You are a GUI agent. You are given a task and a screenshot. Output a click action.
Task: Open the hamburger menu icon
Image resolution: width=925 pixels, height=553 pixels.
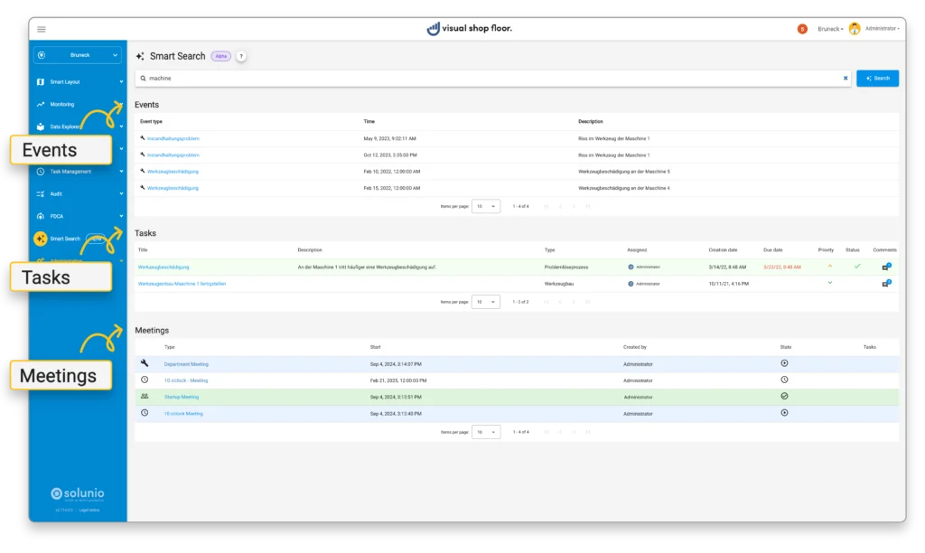pos(42,29)
